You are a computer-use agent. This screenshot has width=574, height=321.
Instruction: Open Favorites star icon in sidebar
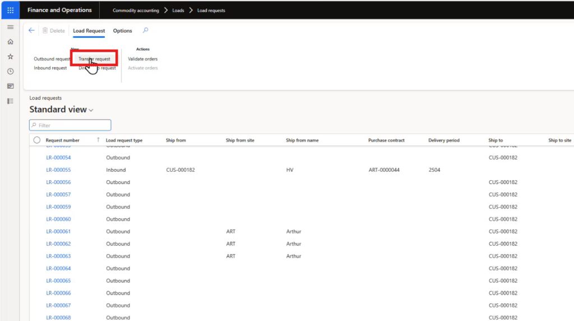(10, 57)
